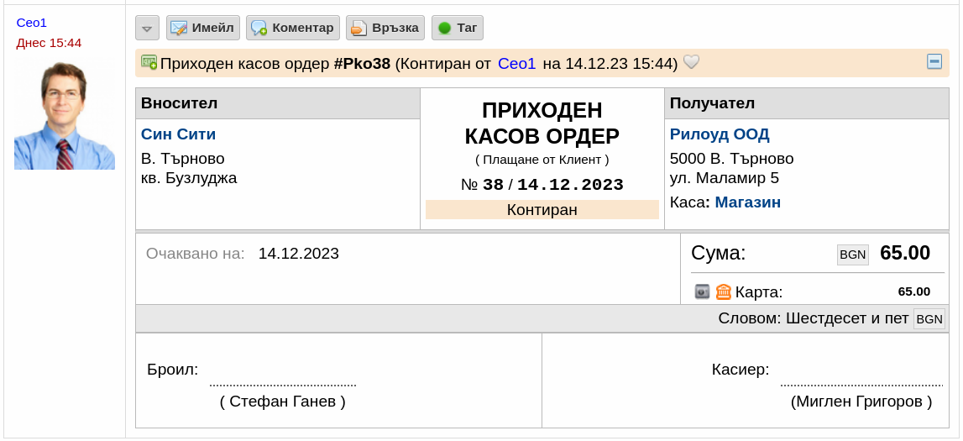Click the user avatar photo
The height and width of the screenshot is (441, 963).
point(65,115)
